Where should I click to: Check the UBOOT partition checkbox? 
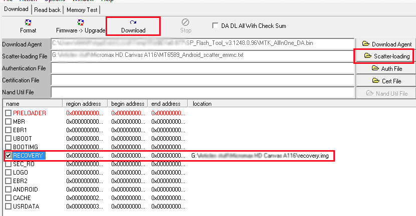pyautogui.click(x=8, y=139)
